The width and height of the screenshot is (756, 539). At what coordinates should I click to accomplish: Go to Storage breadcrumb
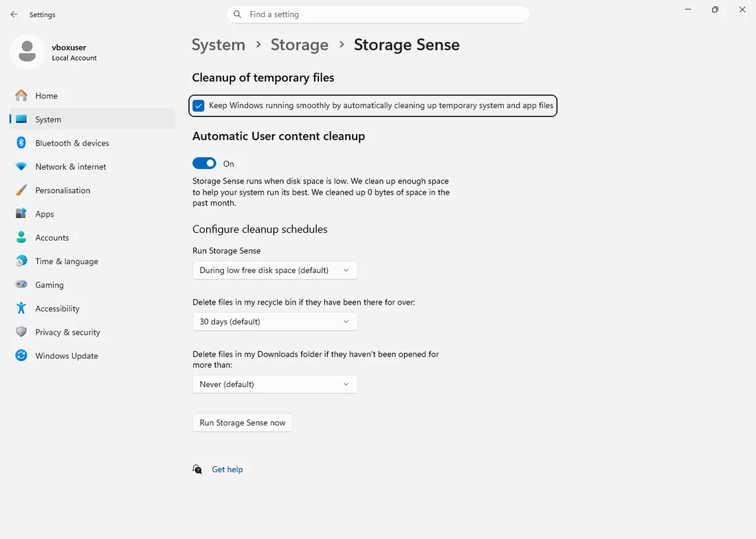click(300, 45)
